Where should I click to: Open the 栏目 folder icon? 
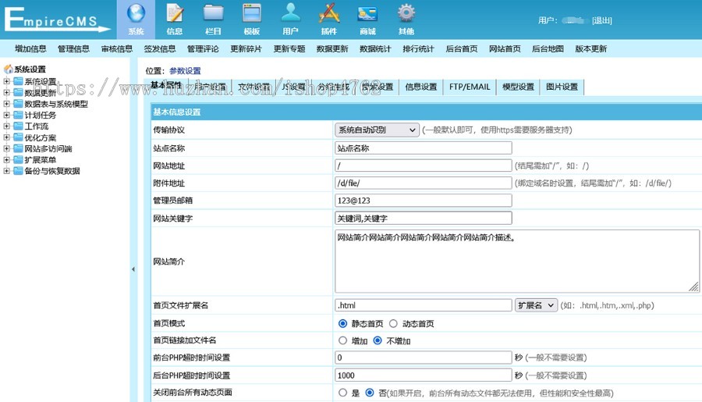pyautogui.click(x=213, y=14)
